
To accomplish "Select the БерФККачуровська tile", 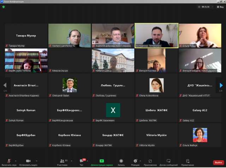I will pos(70,110).
